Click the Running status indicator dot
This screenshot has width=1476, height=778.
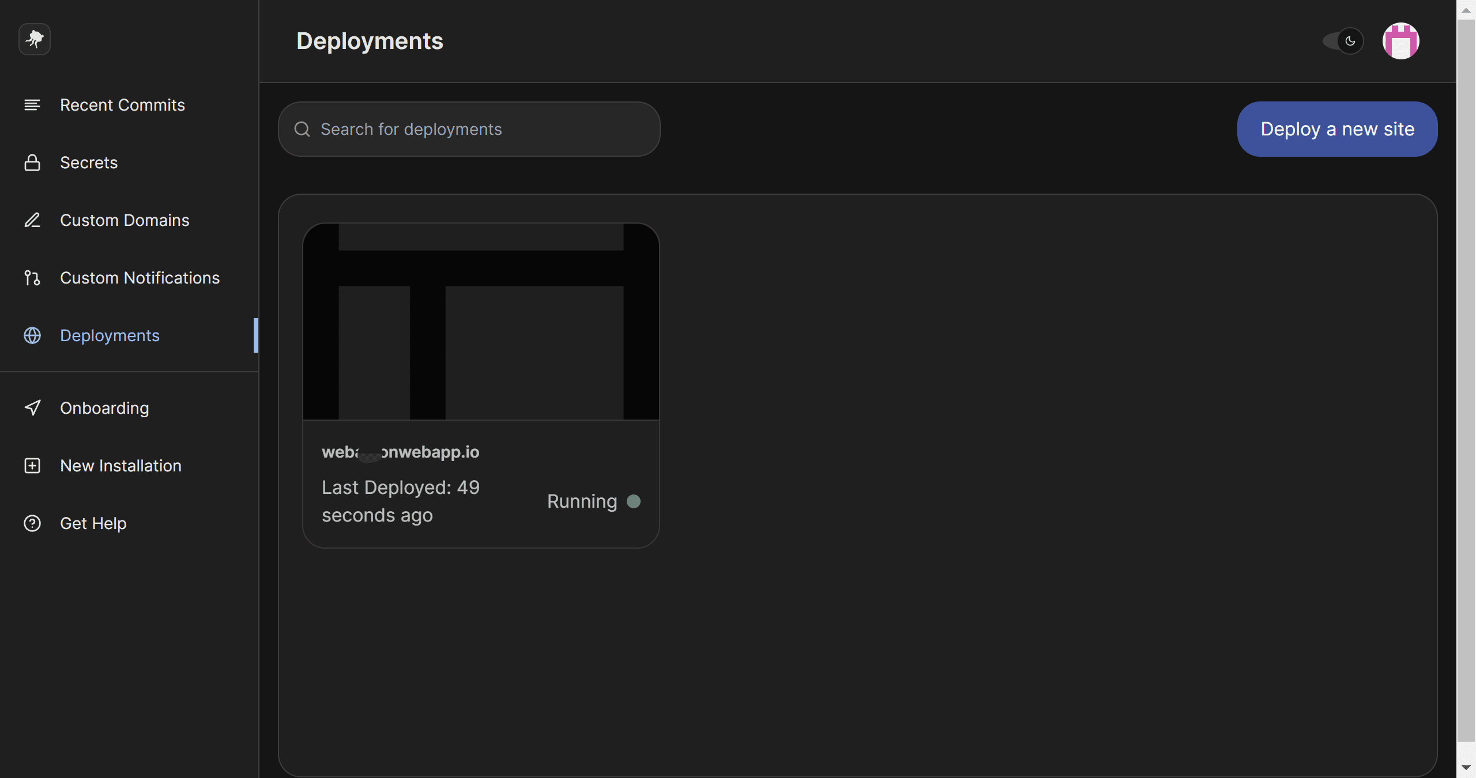[x=634, y=501]
